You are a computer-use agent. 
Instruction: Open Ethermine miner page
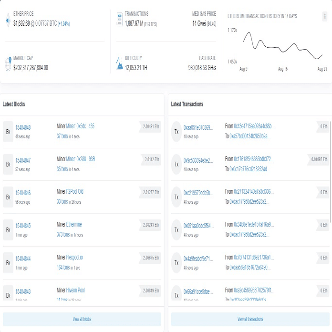coord(74,224)
